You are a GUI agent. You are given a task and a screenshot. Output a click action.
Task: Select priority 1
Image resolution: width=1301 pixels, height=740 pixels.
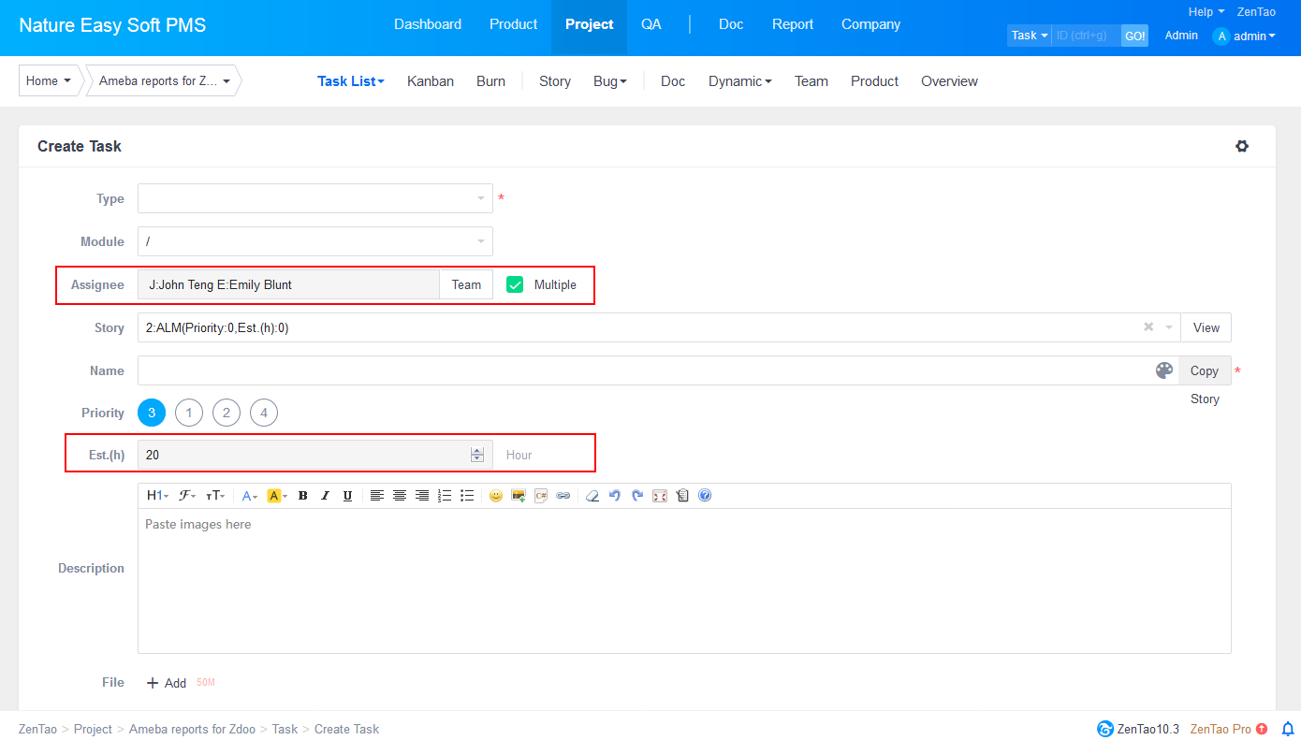189,413
